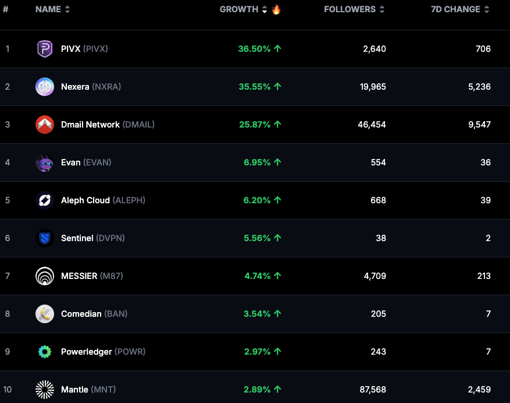Image resolution: width=510 pixels, height=403 pixels.
Task: Open the Aleph Cloud (ALEPH) link
Action: (103, 200)
